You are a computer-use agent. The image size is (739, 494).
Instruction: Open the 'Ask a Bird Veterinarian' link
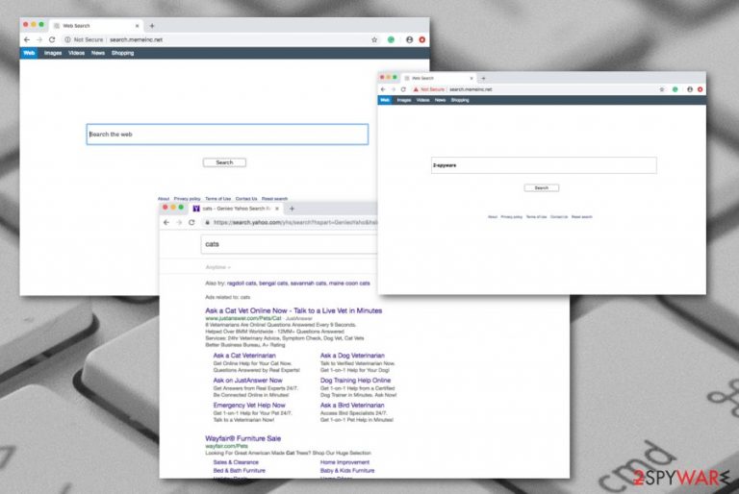[x=352, y=406]
